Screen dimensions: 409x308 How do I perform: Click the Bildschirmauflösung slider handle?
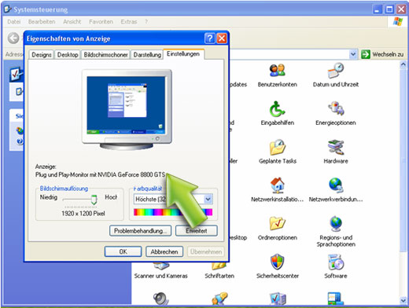coord(94,200)
